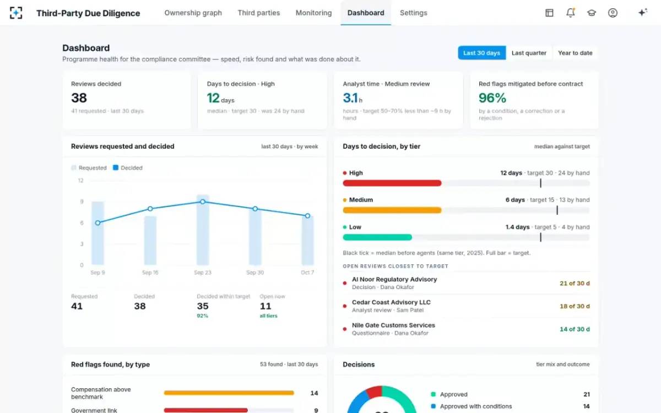661x413 pixels.
Task: Click 'last 30 days · by week' label
Action: [x=290, y=146]
